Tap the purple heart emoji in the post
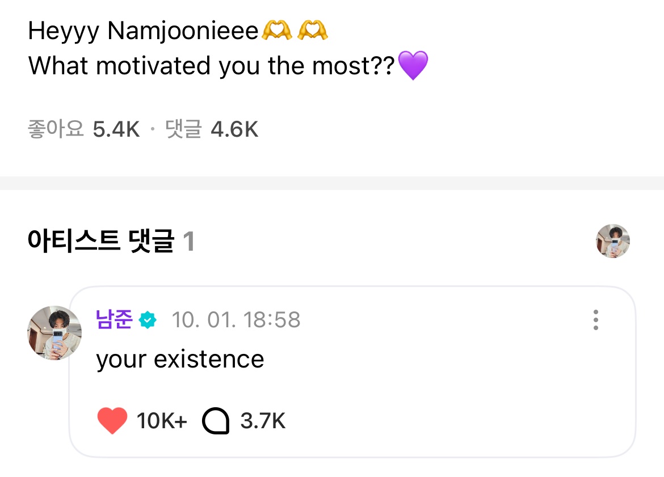This screenshot has width=664, height=477. tap(413, 65)
